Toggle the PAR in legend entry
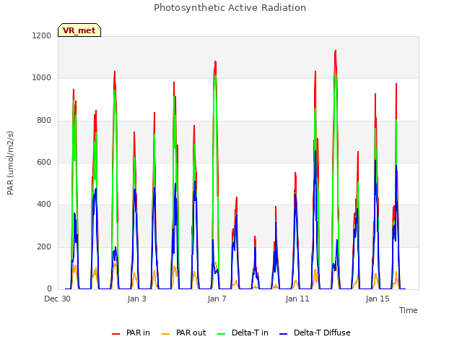 tap(131, 333)
